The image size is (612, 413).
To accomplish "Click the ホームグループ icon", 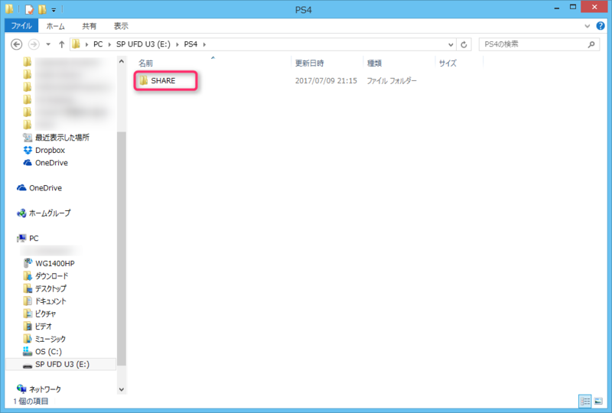I will click(21, 213).
